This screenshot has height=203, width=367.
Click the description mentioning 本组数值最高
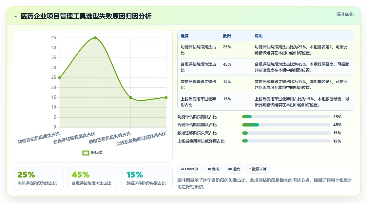coord(302,67)
